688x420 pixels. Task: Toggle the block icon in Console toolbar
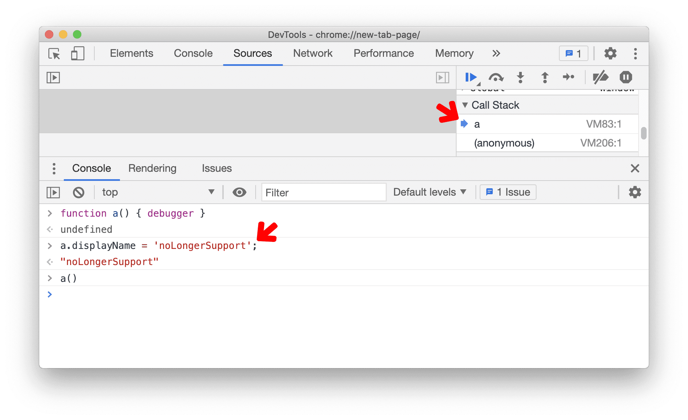point(79,191)
